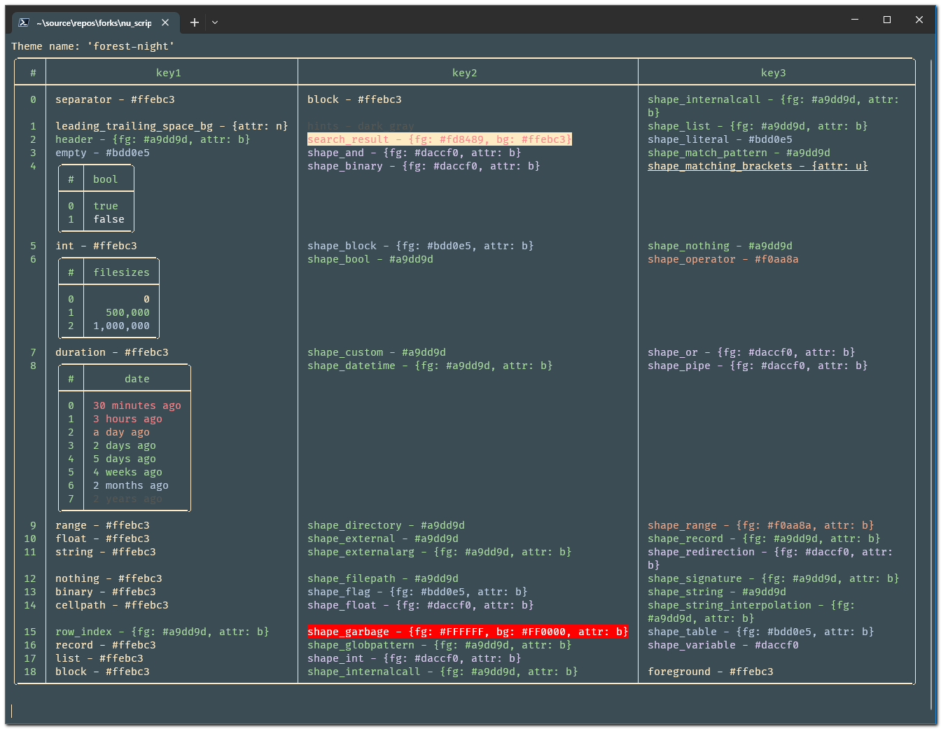Click '4 weeks ago' date row
This screenshot has width=941, height=729.
pos(128,472)
